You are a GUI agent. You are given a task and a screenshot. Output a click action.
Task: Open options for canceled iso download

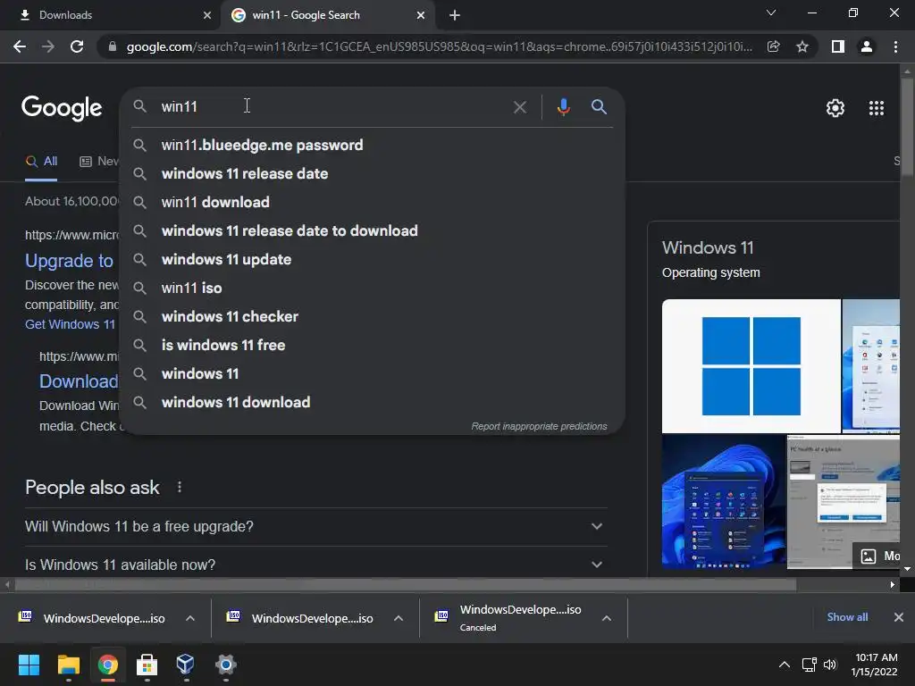coord(607,618)
